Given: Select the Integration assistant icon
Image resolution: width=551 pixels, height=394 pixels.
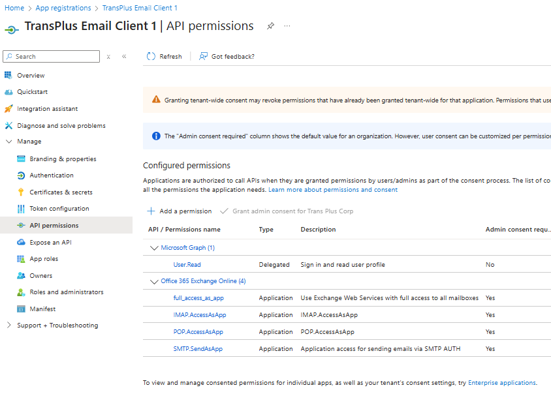Looking at the screenshot, I should pyautogui.click(x=8, y=108).
